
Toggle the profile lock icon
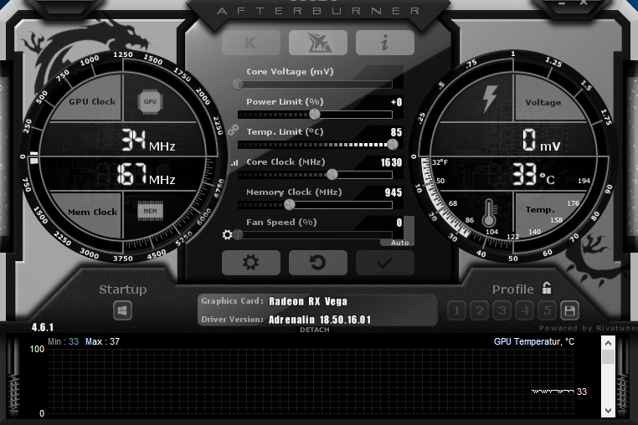tap(547, 288)
